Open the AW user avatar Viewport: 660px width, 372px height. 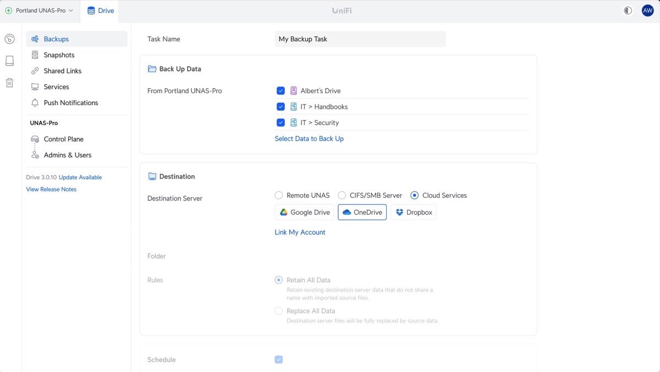[x=647, y=10]
